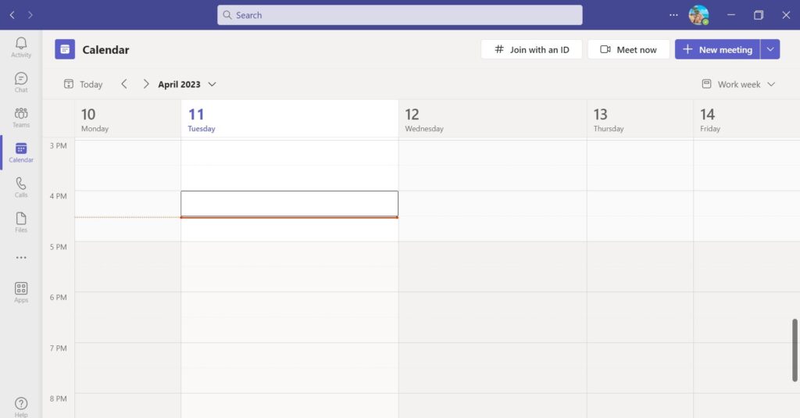Viewport: 800px width, 418px height.
Task: Go to the previous week
Action: coord(123,84)
